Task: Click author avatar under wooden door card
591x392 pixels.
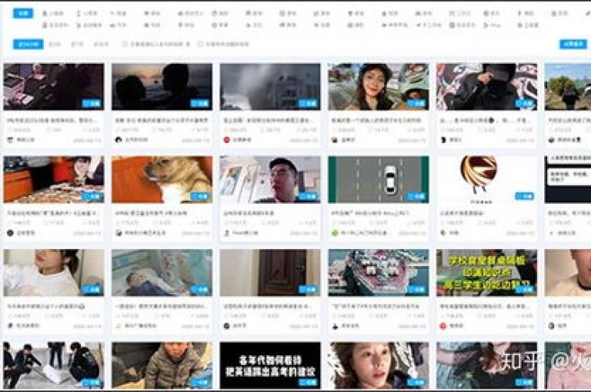Action: (226, 326)
